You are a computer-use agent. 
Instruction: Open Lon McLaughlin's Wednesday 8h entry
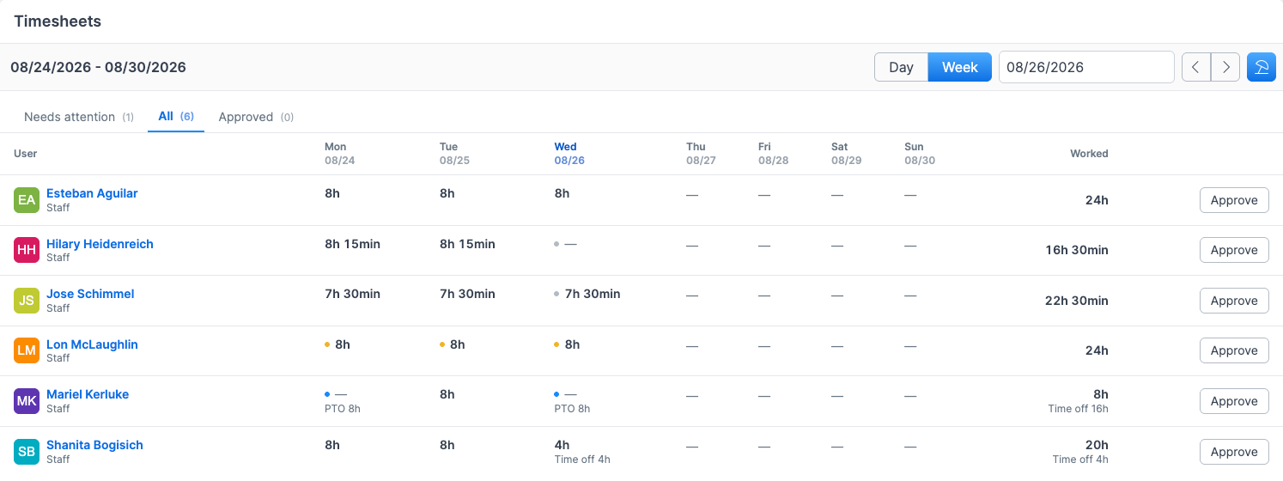[x=568, y=344]
